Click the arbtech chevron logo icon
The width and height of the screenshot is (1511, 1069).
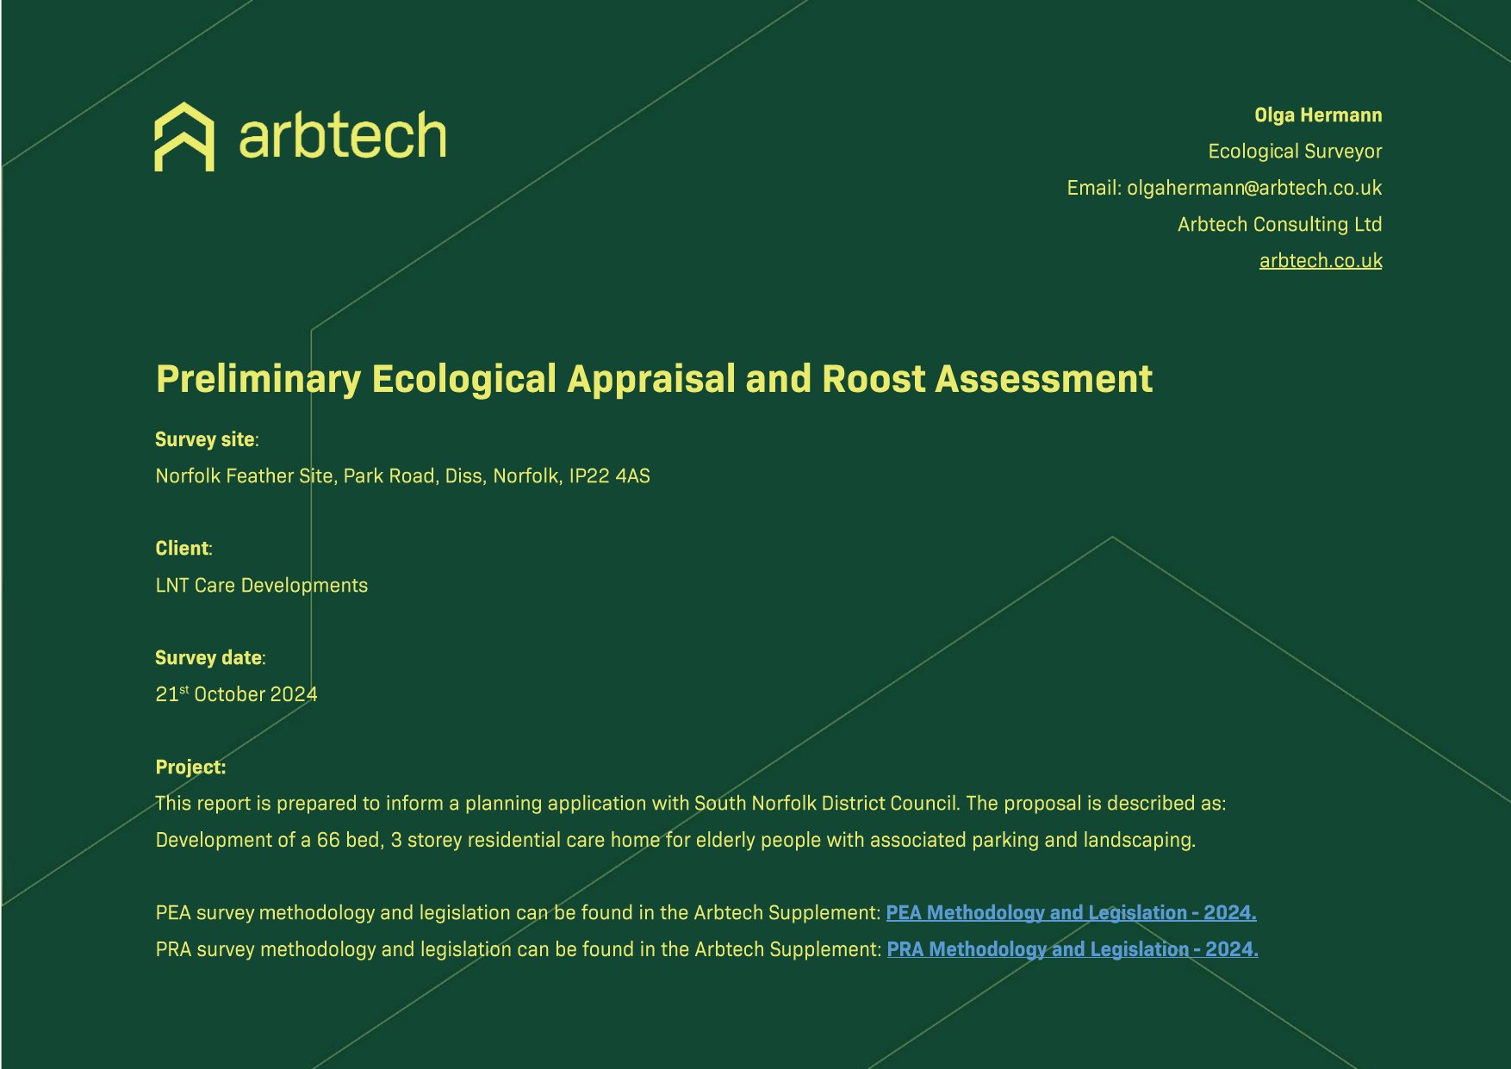pyautogui.click(x=183, y=137)
